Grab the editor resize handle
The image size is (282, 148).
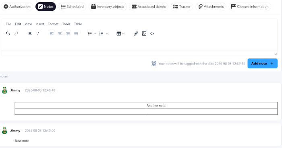[x=276, y=54]
